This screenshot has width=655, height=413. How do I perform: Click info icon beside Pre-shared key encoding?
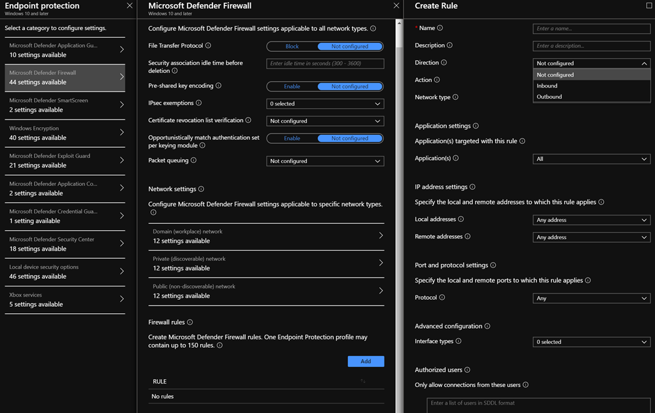point(218,86)
